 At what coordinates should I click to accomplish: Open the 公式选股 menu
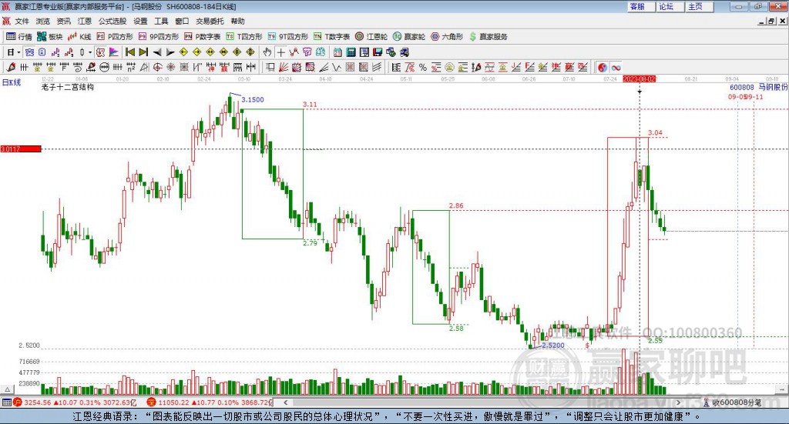tap(112, 21)
